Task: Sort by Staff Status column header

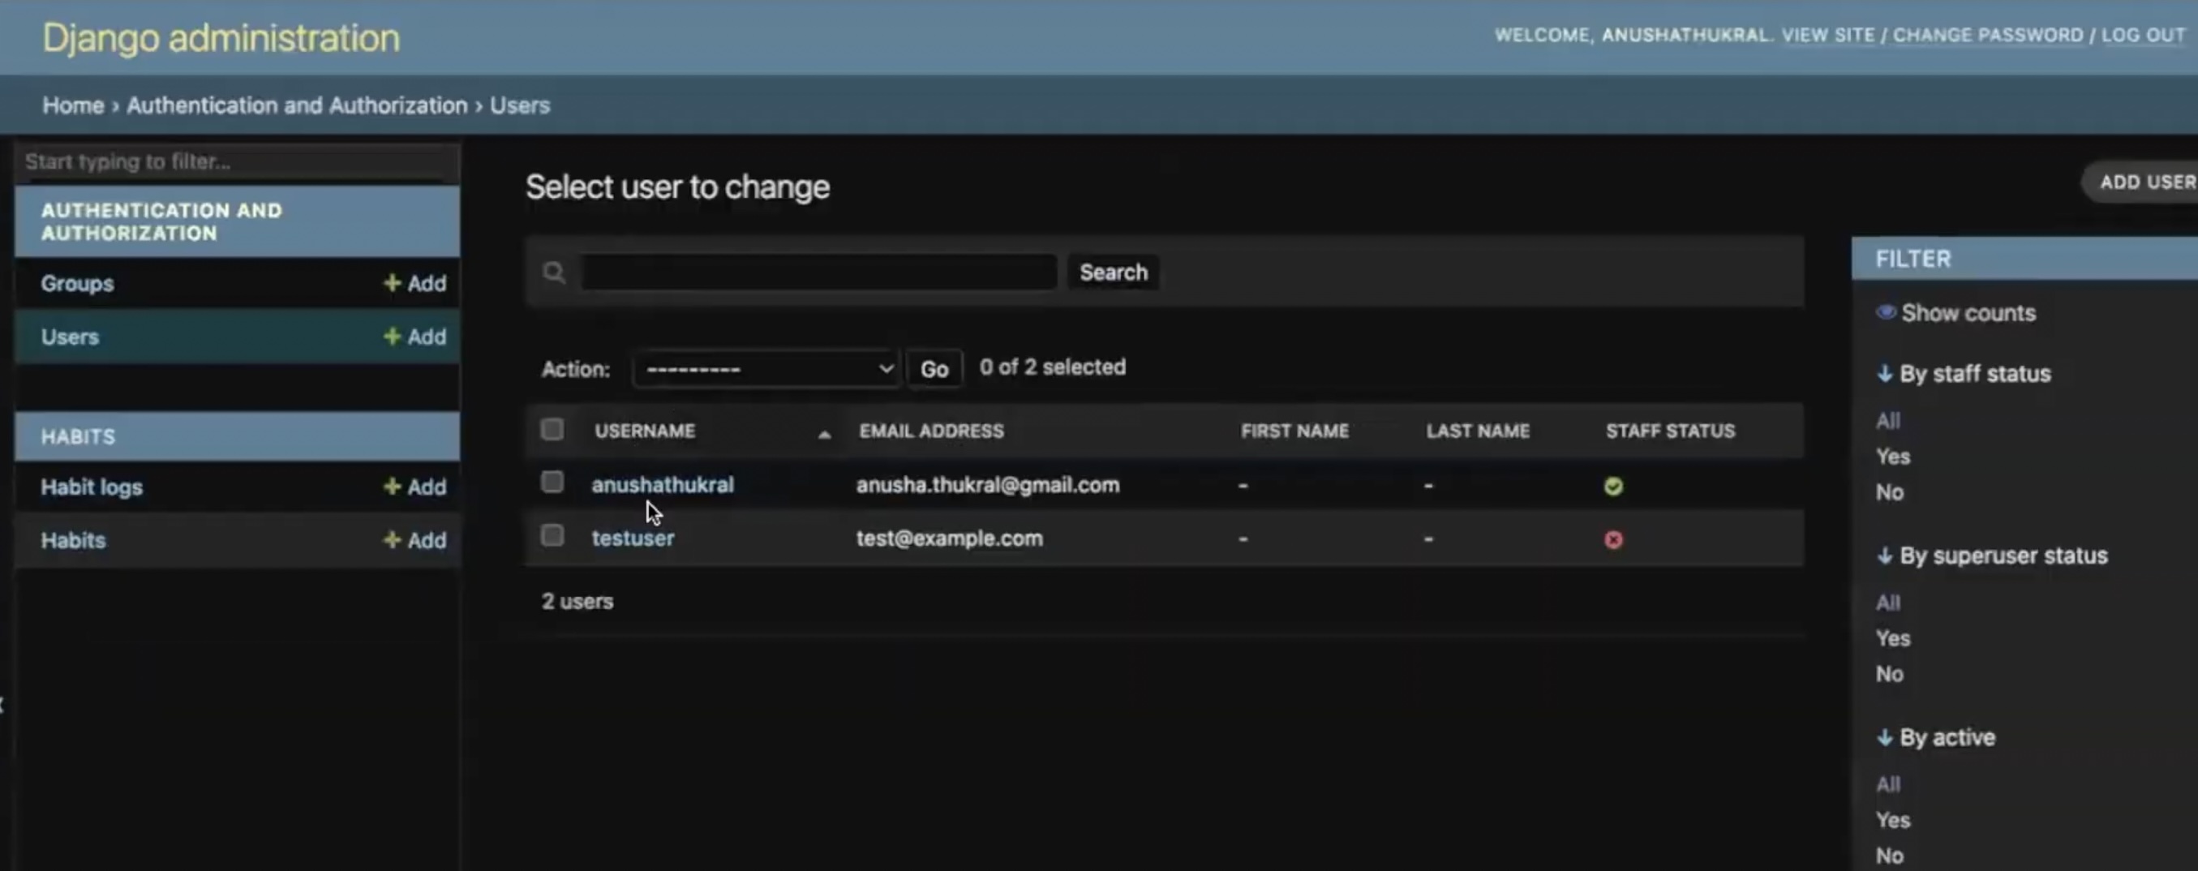Action: [1670, 431]
